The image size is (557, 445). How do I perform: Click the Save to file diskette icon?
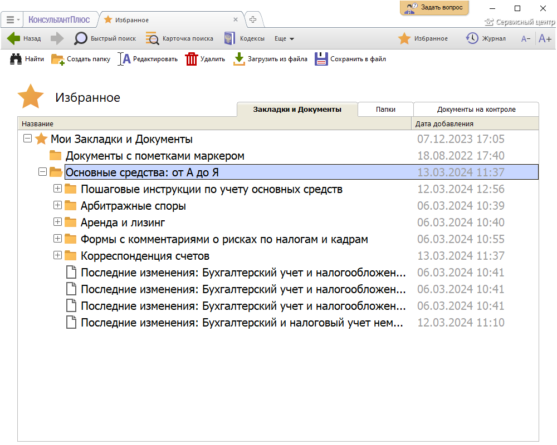pos(321,59)
